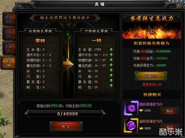Switch to the 英雄 80级 side tab

point(9,19)
